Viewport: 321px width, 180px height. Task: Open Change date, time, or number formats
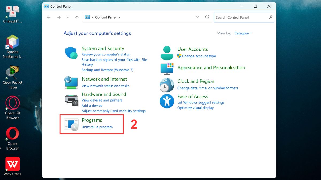click(208, 88)
